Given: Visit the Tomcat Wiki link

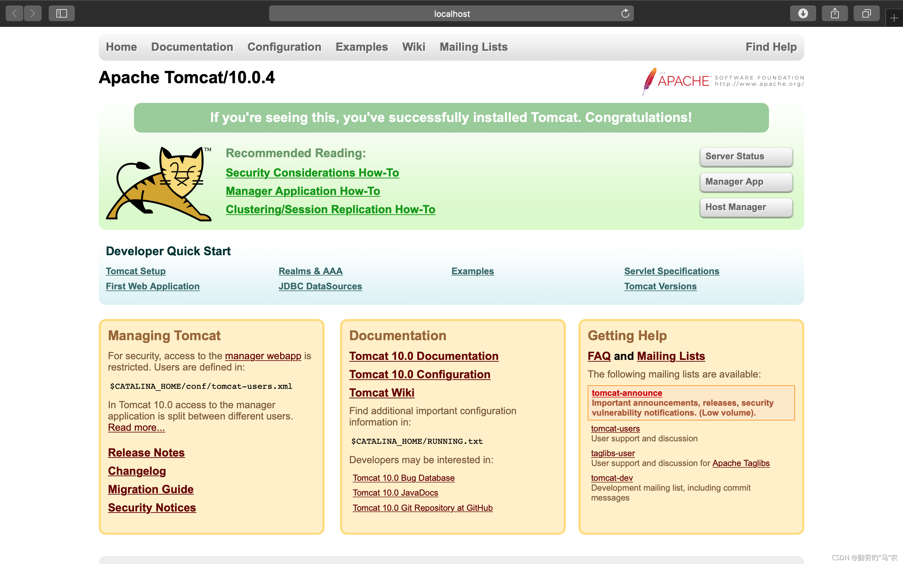Looking at the screenshot, I should (382, 392).
